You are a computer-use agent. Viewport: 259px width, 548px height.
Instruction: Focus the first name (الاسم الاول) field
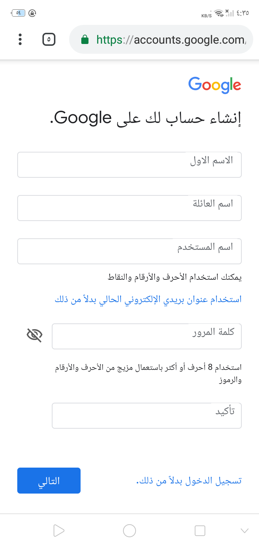(129, 165)
